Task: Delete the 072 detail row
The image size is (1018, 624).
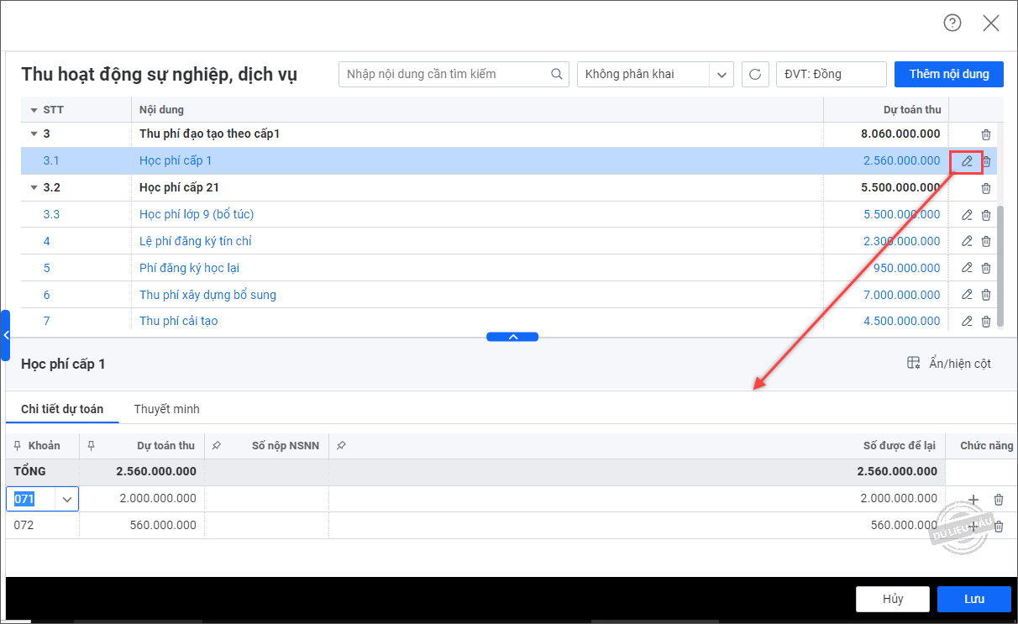Action: click(999, 527)
